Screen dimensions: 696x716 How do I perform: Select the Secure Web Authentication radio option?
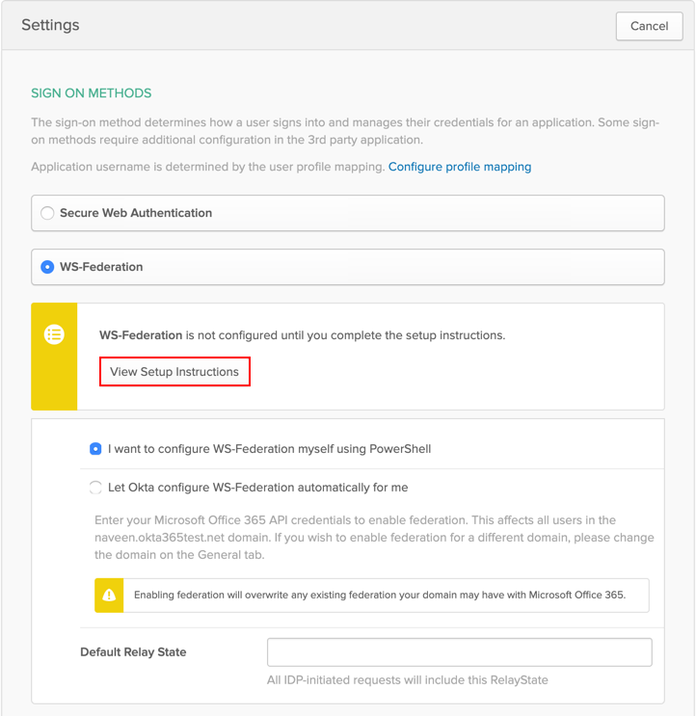[47, 213]
